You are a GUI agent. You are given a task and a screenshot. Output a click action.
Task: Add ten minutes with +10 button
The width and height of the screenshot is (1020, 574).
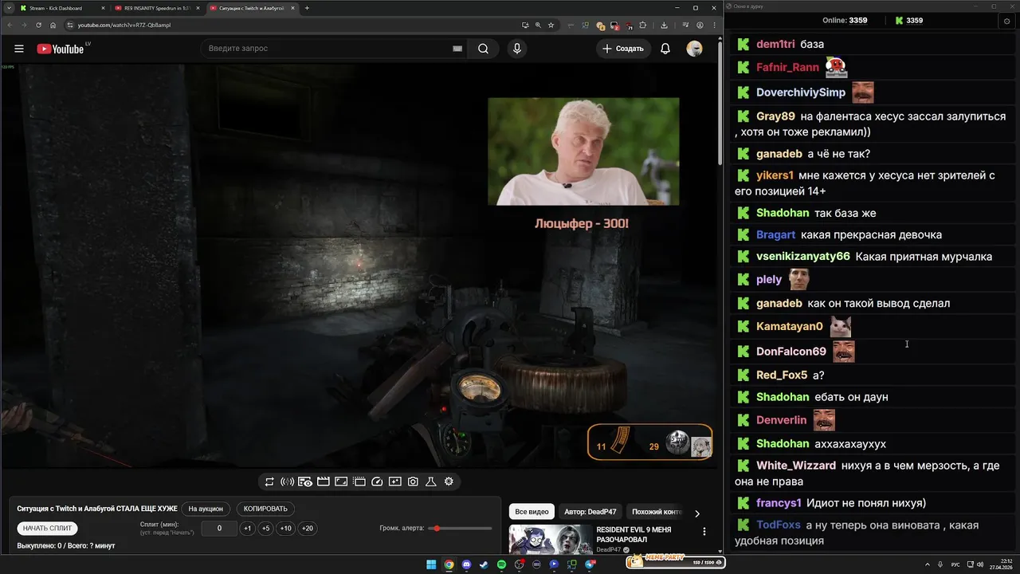(285, 529)
